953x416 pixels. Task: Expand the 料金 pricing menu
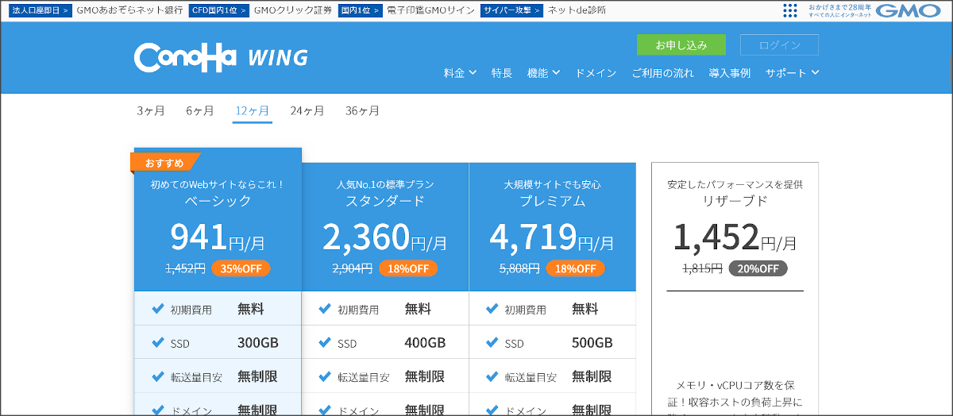(460, 73)
